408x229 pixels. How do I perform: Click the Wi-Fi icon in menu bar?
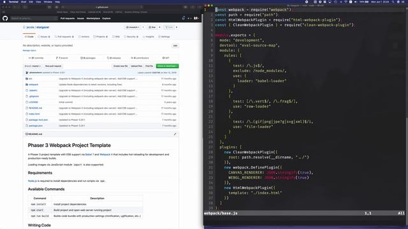click(346, 2)
